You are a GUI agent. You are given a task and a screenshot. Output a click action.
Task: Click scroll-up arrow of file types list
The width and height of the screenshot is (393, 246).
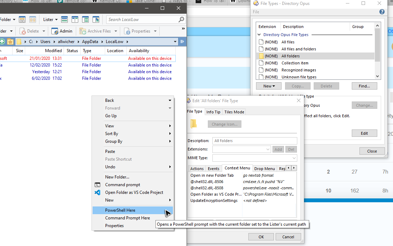[377, 26]
